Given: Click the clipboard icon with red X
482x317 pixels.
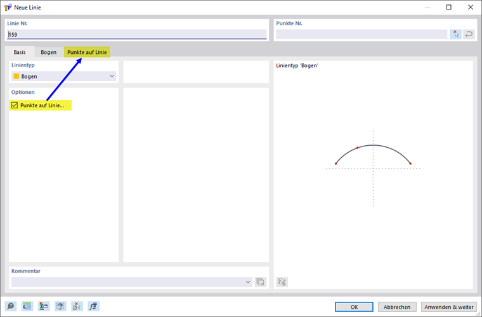Looking at the screenshot, I should (77, 306).
